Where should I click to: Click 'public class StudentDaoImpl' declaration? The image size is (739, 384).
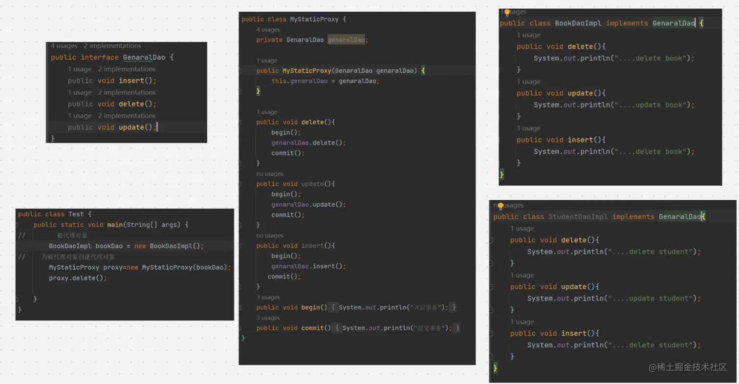pyautogui.click(x=550, y=217)
